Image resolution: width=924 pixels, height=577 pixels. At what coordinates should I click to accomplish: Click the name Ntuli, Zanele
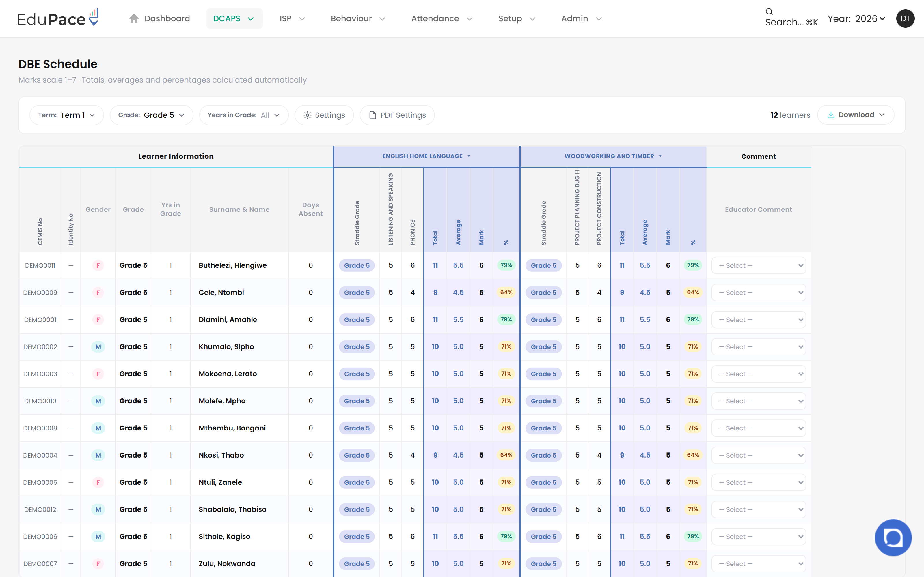pyautogui.click(x=220, y=482)
